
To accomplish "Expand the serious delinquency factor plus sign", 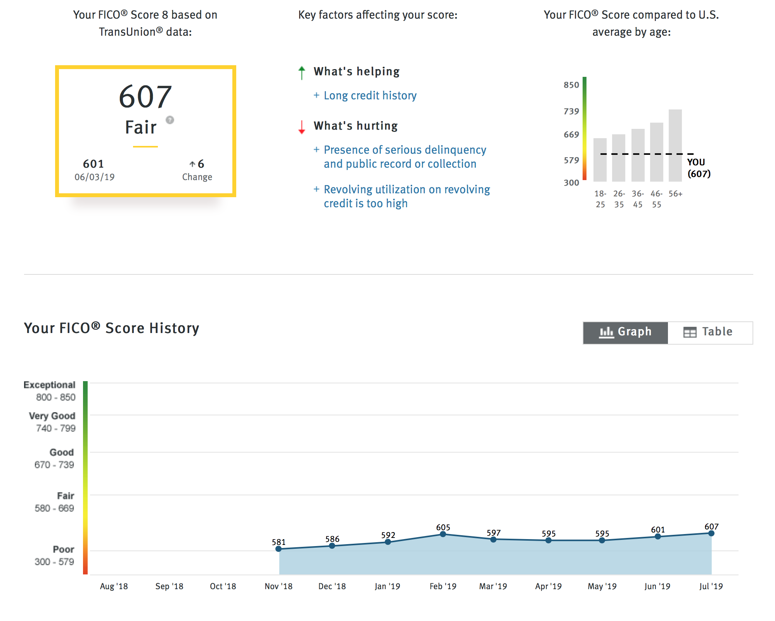I will pyautogui.click(x=317, y=149).
